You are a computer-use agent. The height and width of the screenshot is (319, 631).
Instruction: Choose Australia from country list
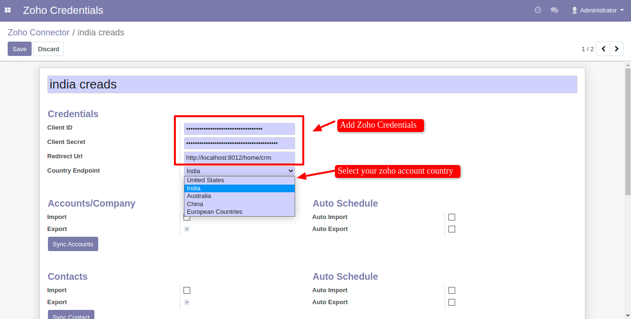pyautogui.click(x=240, y=196)
